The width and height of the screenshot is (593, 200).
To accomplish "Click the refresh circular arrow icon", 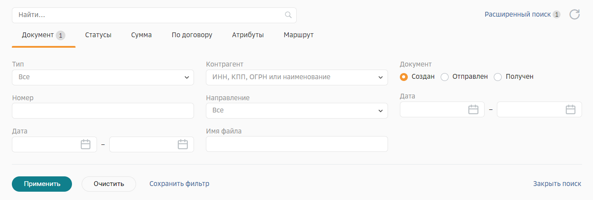I will pos(575,14).
